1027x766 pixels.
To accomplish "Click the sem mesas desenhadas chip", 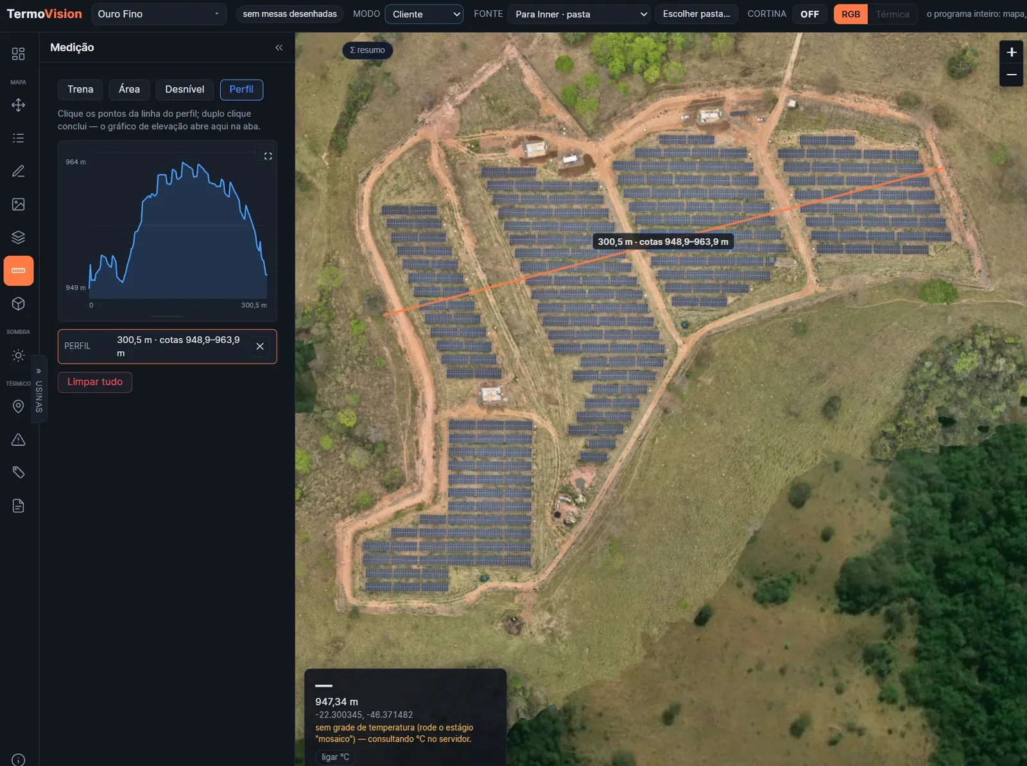I will coord(289,14).
